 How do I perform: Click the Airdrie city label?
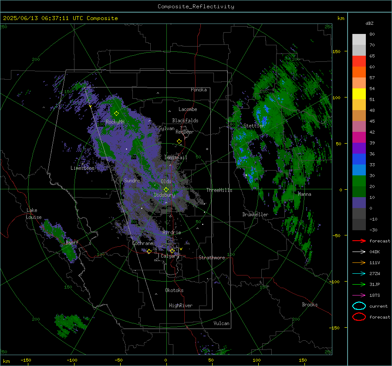pyautogui.click(x=172, y=232)
